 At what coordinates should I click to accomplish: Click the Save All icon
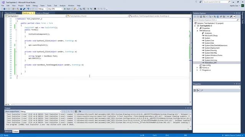[x=24, y=9]
